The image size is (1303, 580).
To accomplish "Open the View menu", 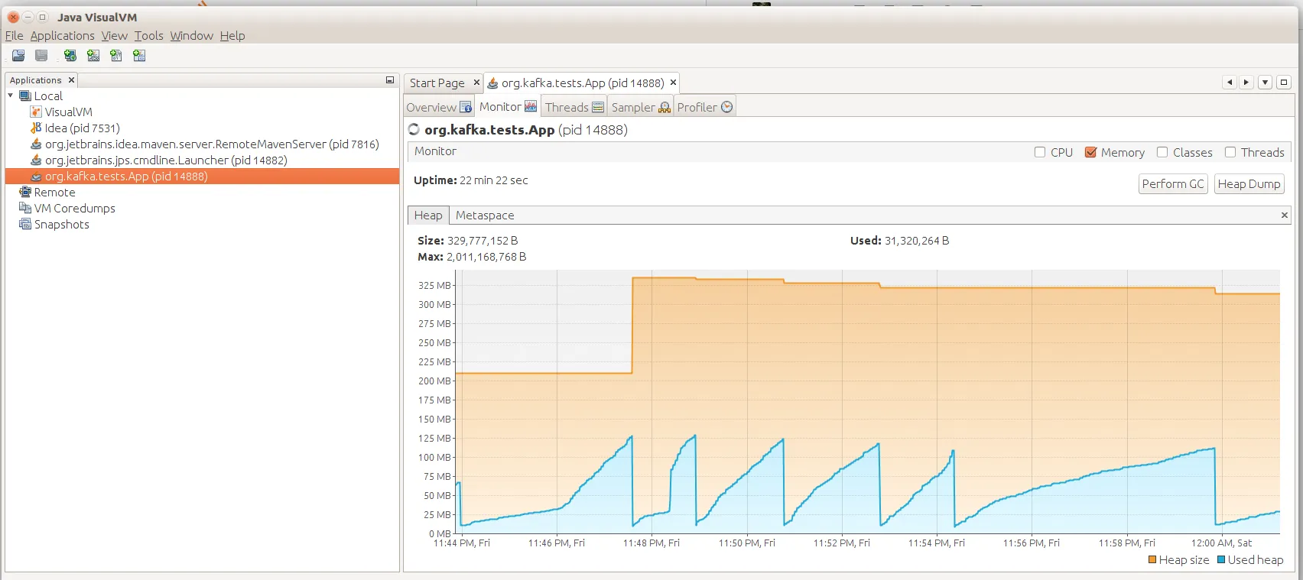I will click(115, 36).
